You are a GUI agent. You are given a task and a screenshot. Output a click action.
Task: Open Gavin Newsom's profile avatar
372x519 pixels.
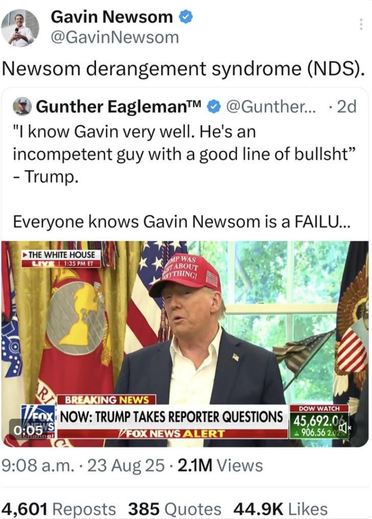coord(20,28)
